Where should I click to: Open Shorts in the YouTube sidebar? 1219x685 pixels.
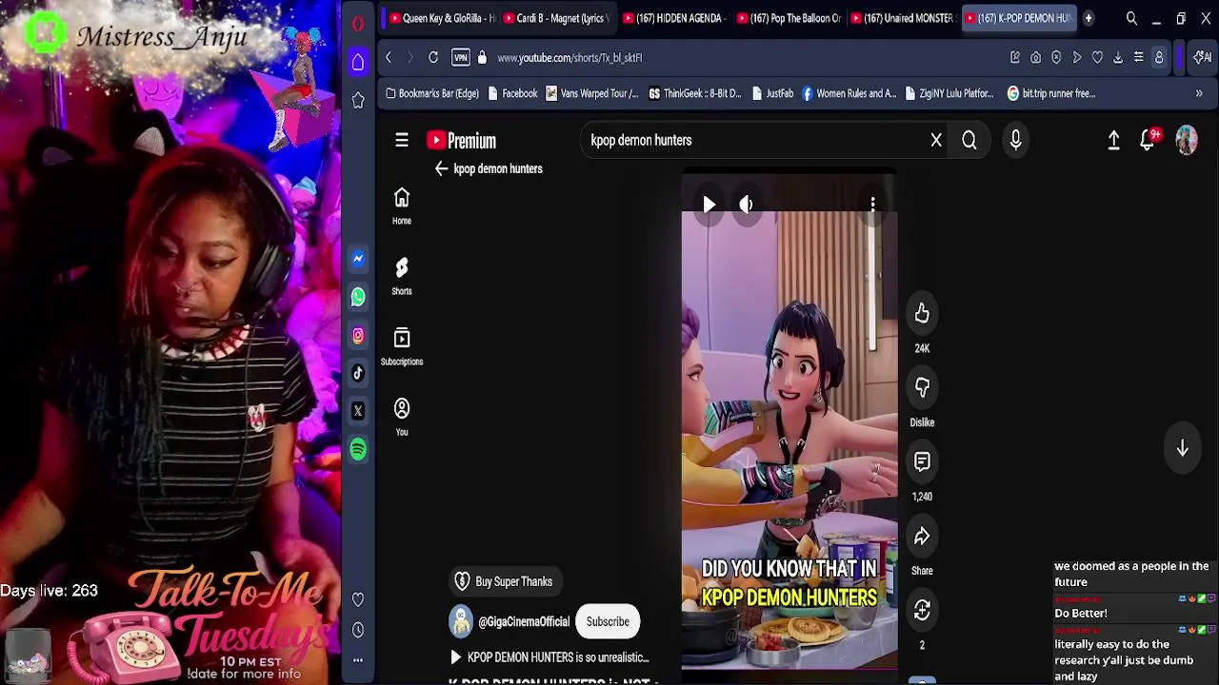pyautogui.click(x=402, y=276)
